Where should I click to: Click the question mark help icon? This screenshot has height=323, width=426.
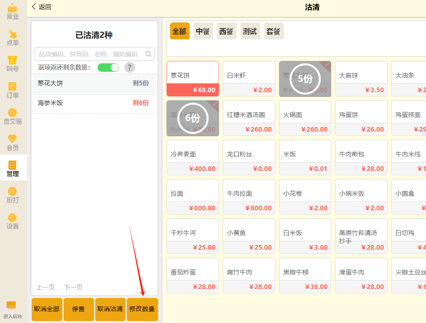[x=130, y=68]
